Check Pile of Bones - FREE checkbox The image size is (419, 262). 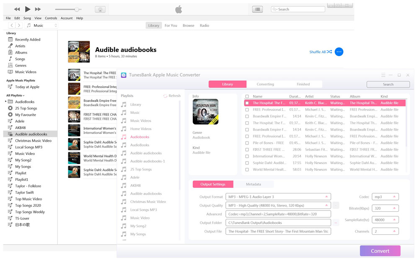pyautogui.click(x=247, y=143)
